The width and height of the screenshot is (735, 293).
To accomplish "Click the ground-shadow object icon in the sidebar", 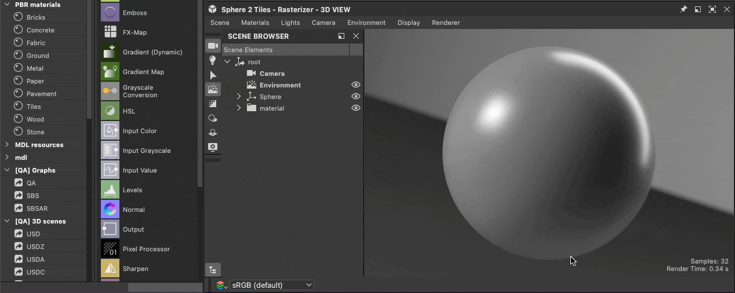I will click(213, 133).
